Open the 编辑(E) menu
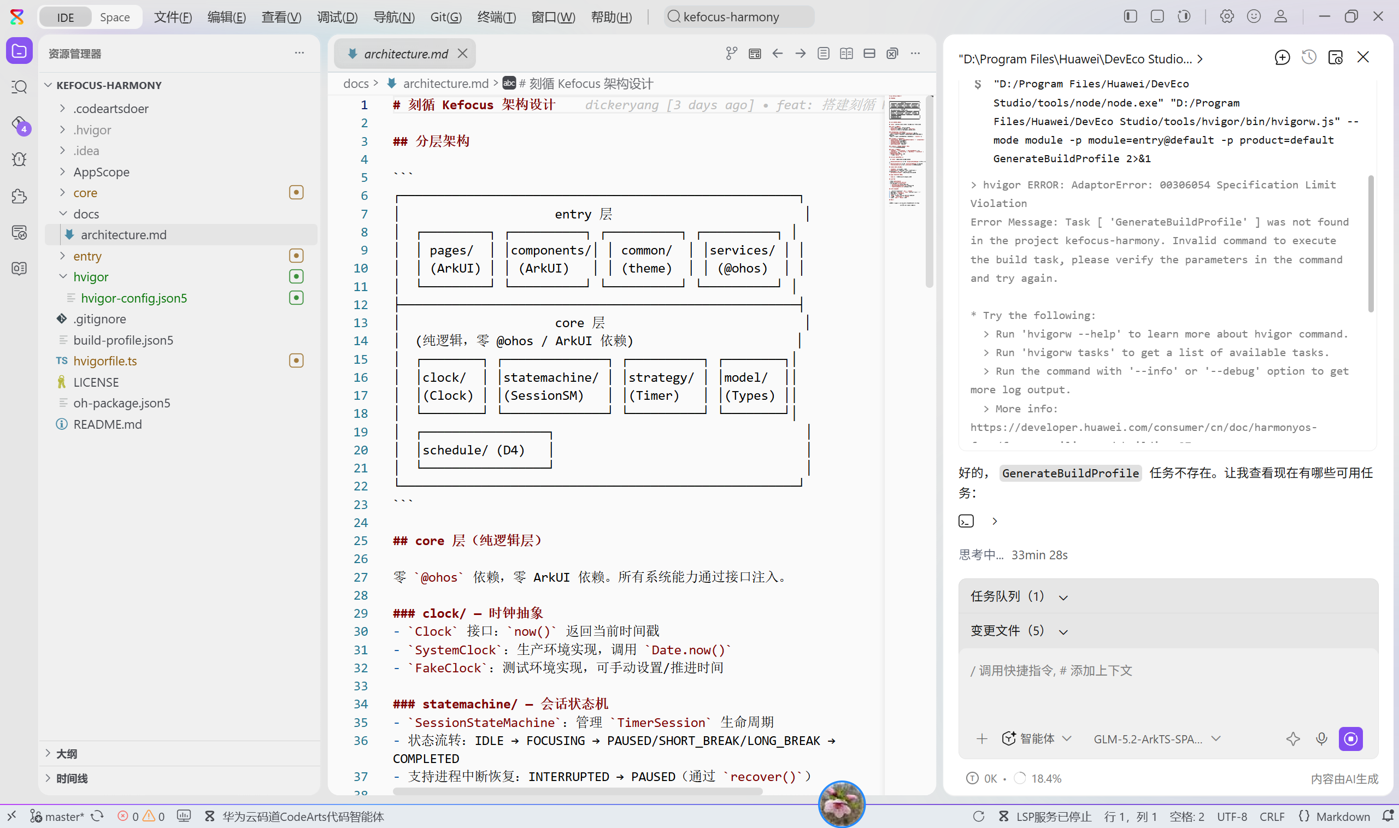This screenshot has width=1399, height=828. [x=226, y=17]
